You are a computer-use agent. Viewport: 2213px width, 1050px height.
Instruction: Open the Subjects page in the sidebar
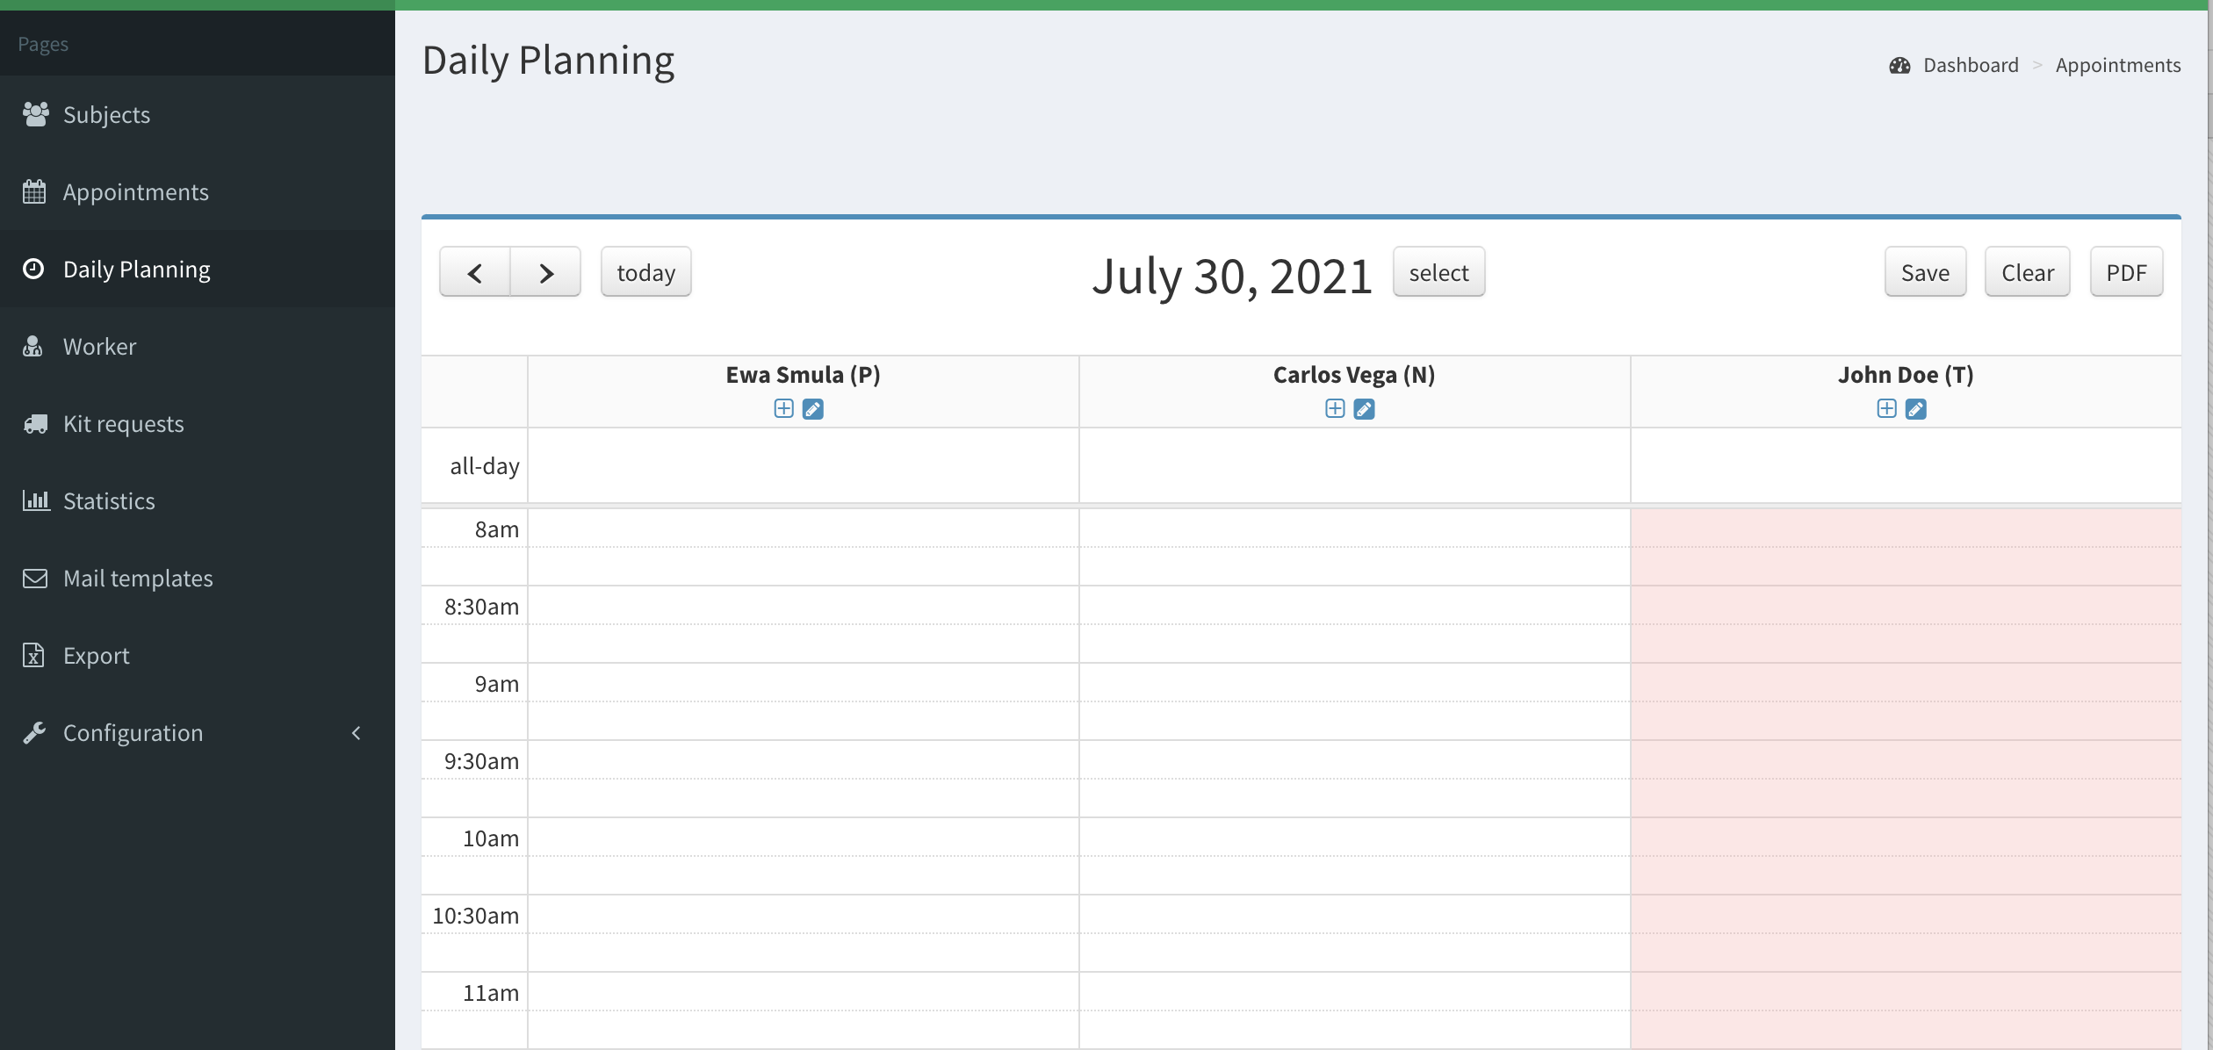tap(106, 114)
